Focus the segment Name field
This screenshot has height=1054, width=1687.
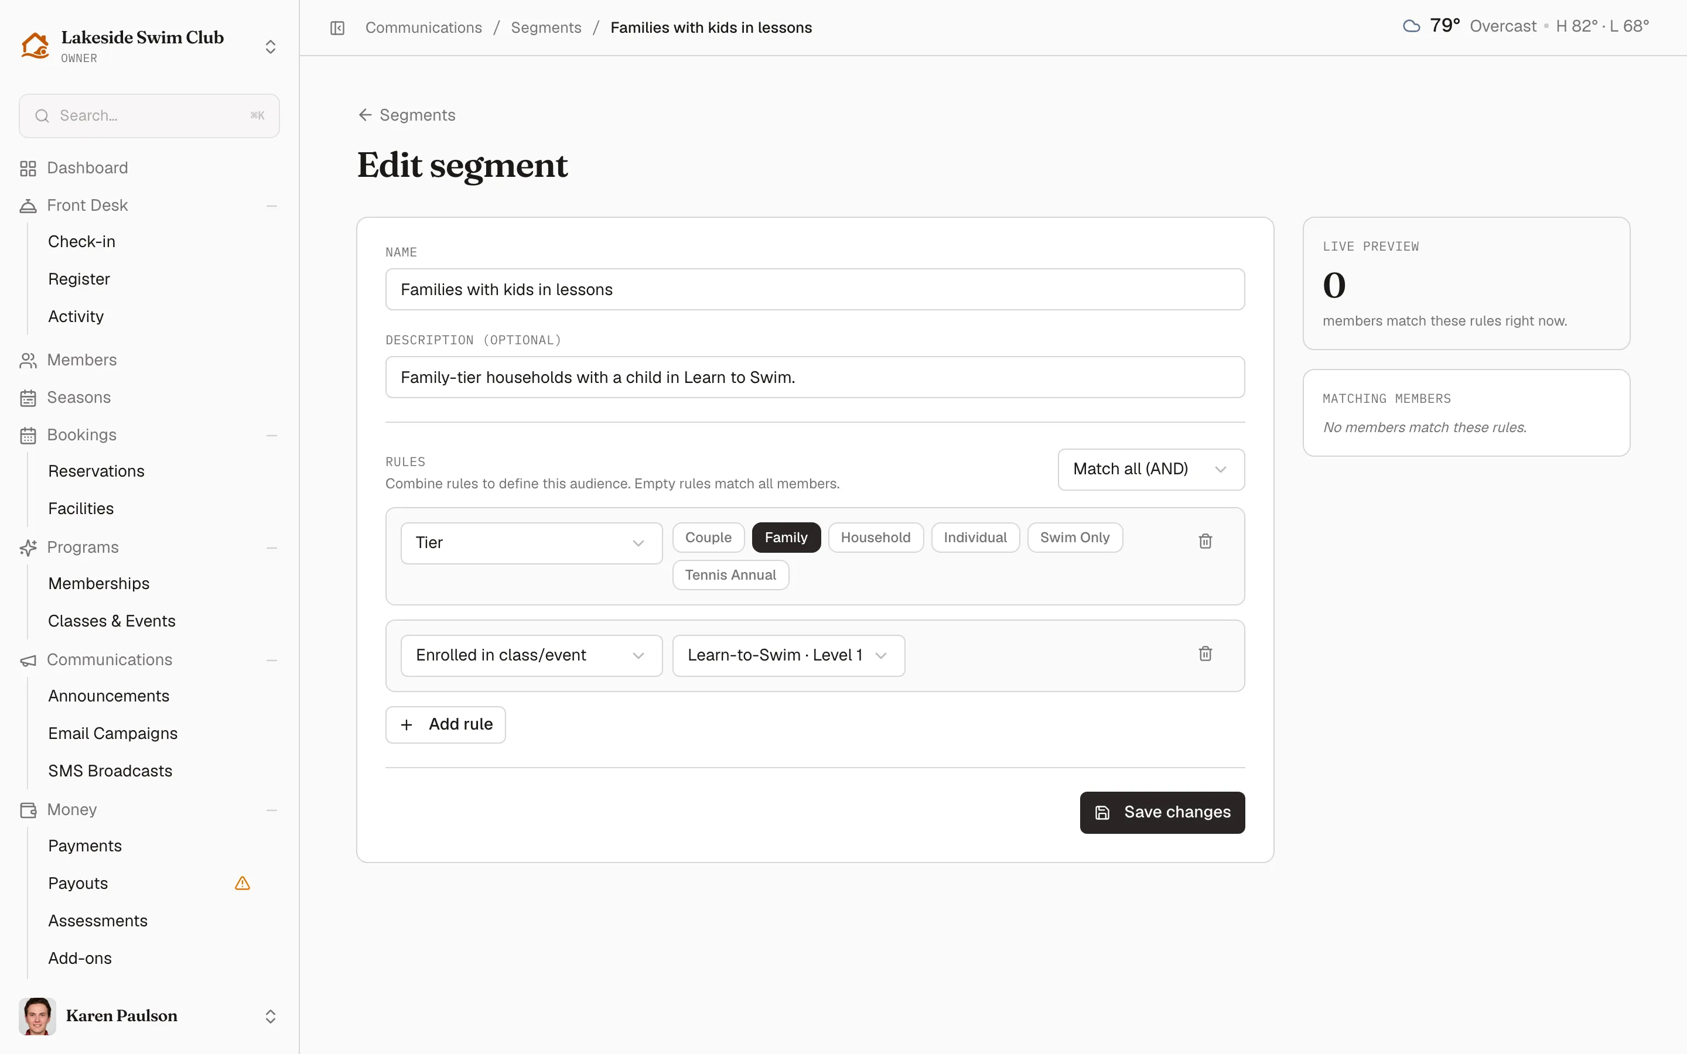(815, 289)
